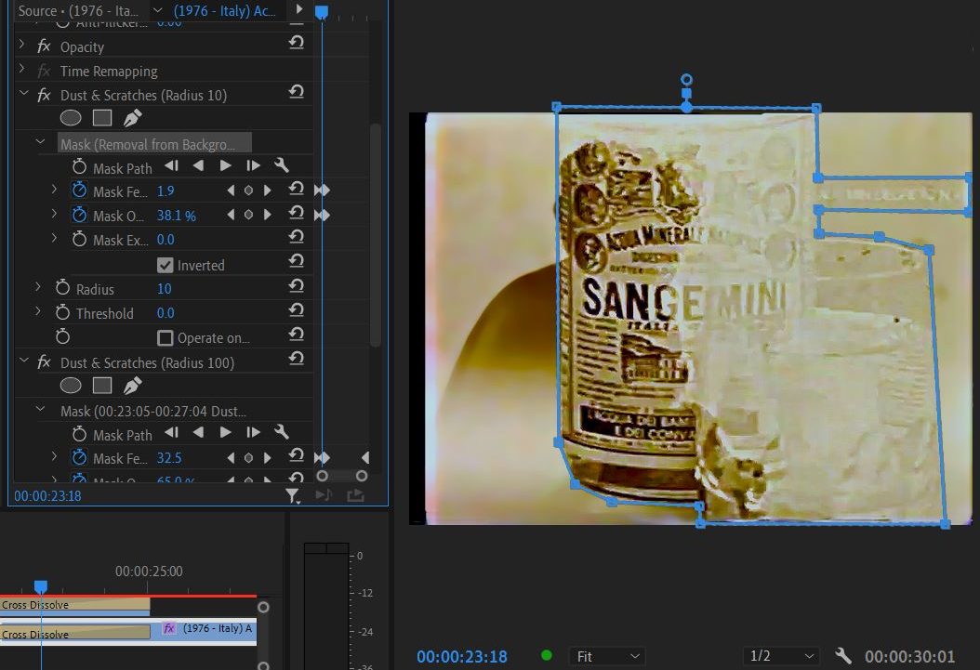Toggle animation stopwatch for Threshold

click(62, 311)
